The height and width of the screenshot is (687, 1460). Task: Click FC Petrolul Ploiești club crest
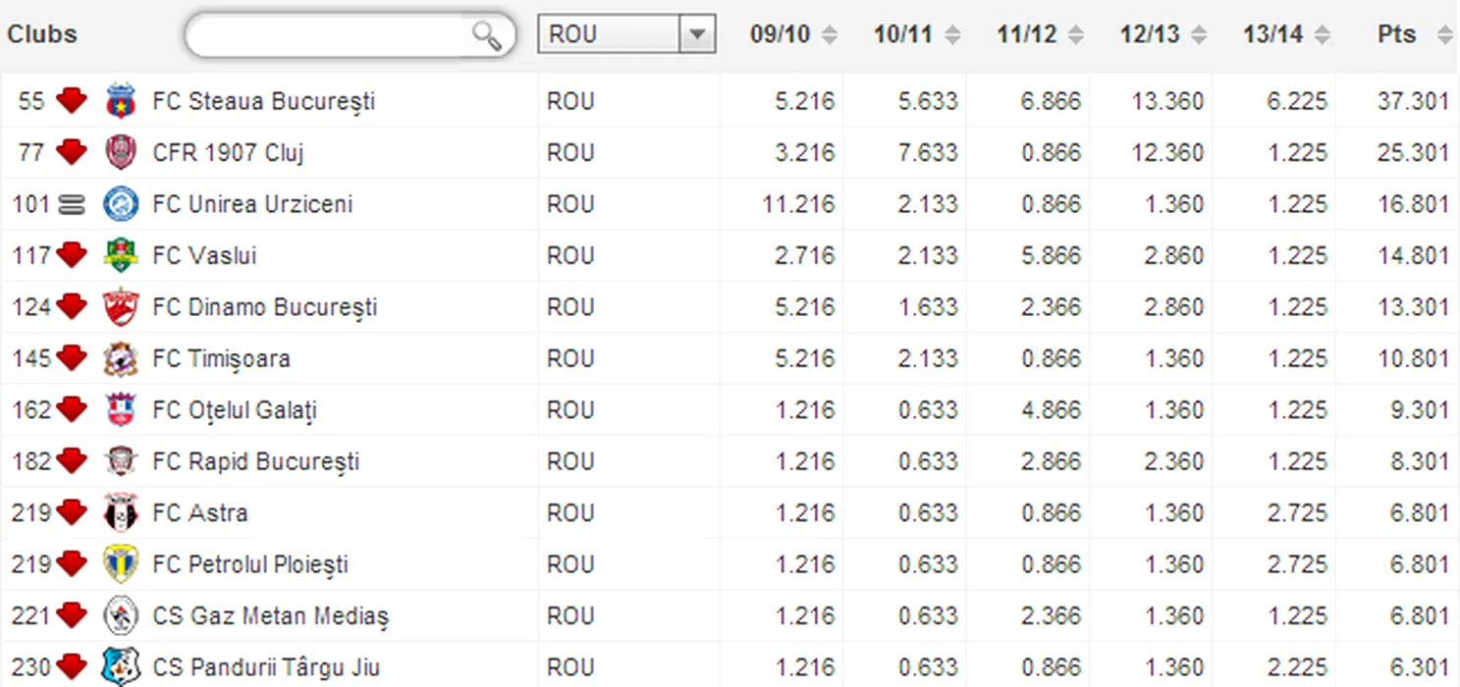(x=120, y=564)
